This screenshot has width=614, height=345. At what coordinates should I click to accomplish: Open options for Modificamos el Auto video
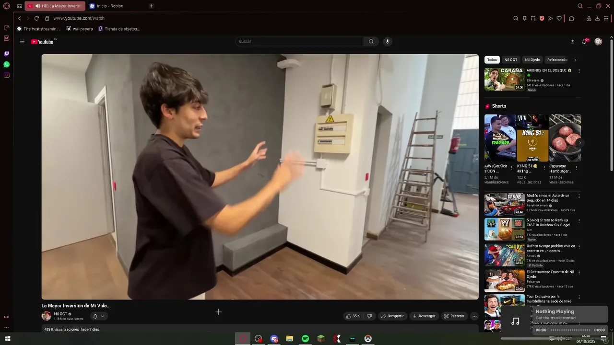pyautogui.click(x=579, y=196)
